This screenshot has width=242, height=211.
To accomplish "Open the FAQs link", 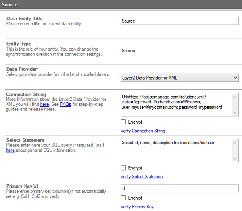I will pos(66,104).
